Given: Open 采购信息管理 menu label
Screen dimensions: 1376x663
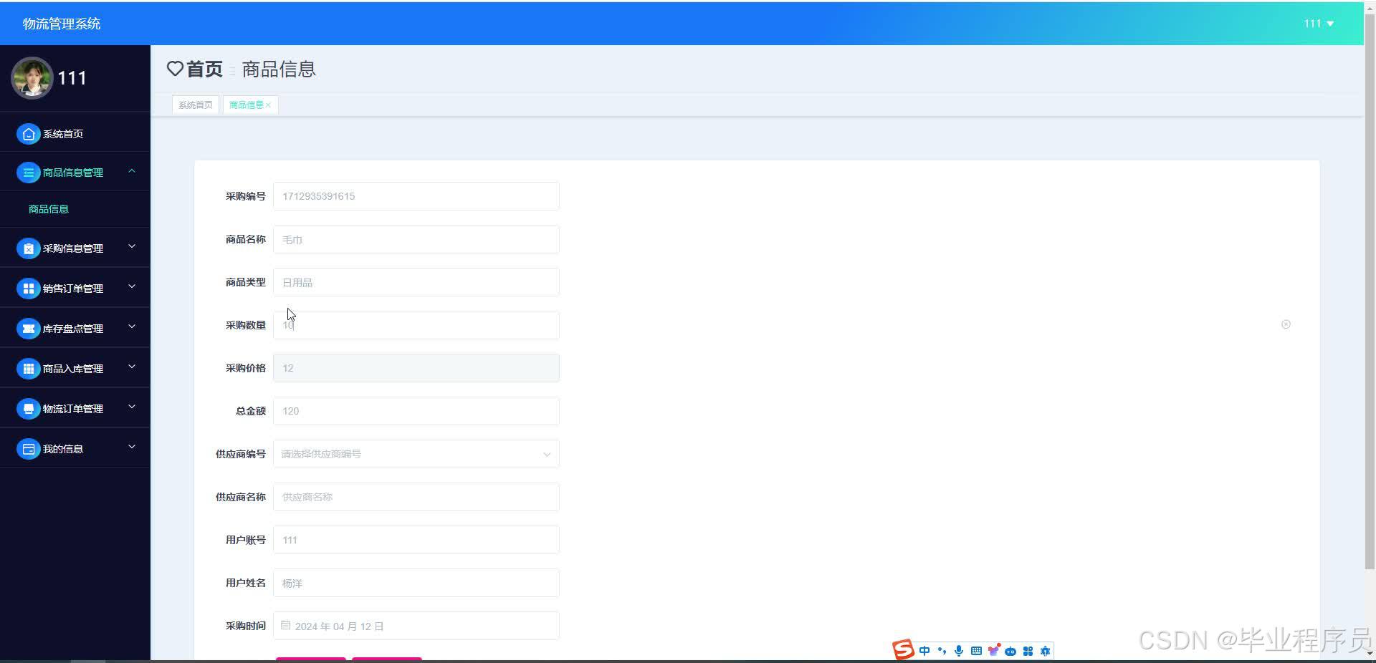Looking at the screenshot, I should click(73, 248).
